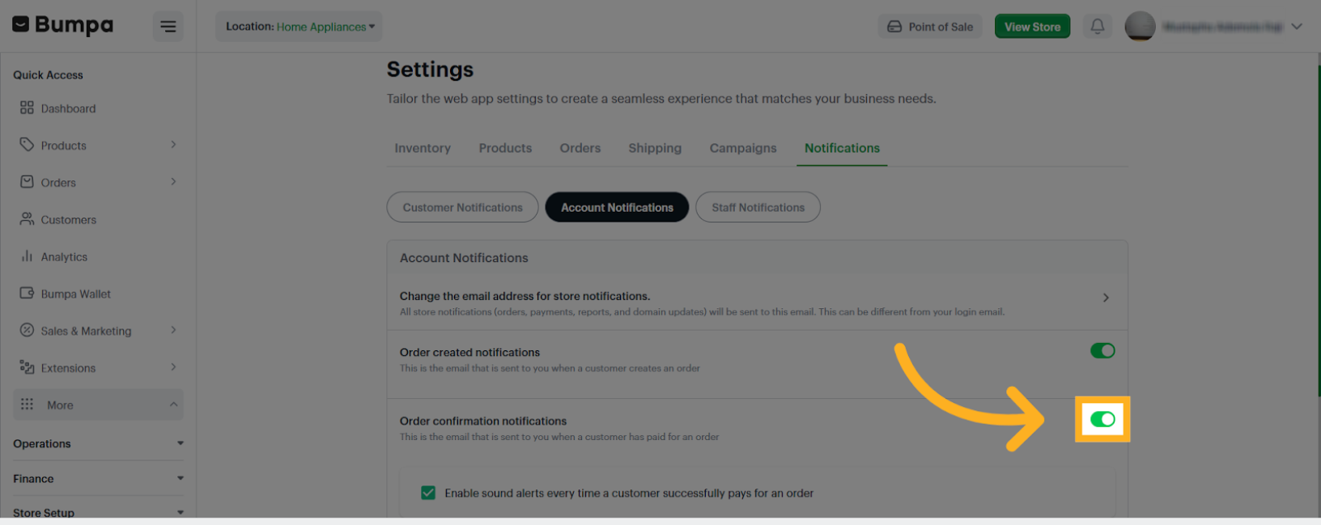Uncheck sound alerts for successful payments
The height and width of the screenshot is (525, 1321).
click(x=428, y=492)
